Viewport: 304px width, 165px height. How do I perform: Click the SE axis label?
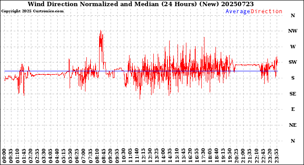(293, 94)
